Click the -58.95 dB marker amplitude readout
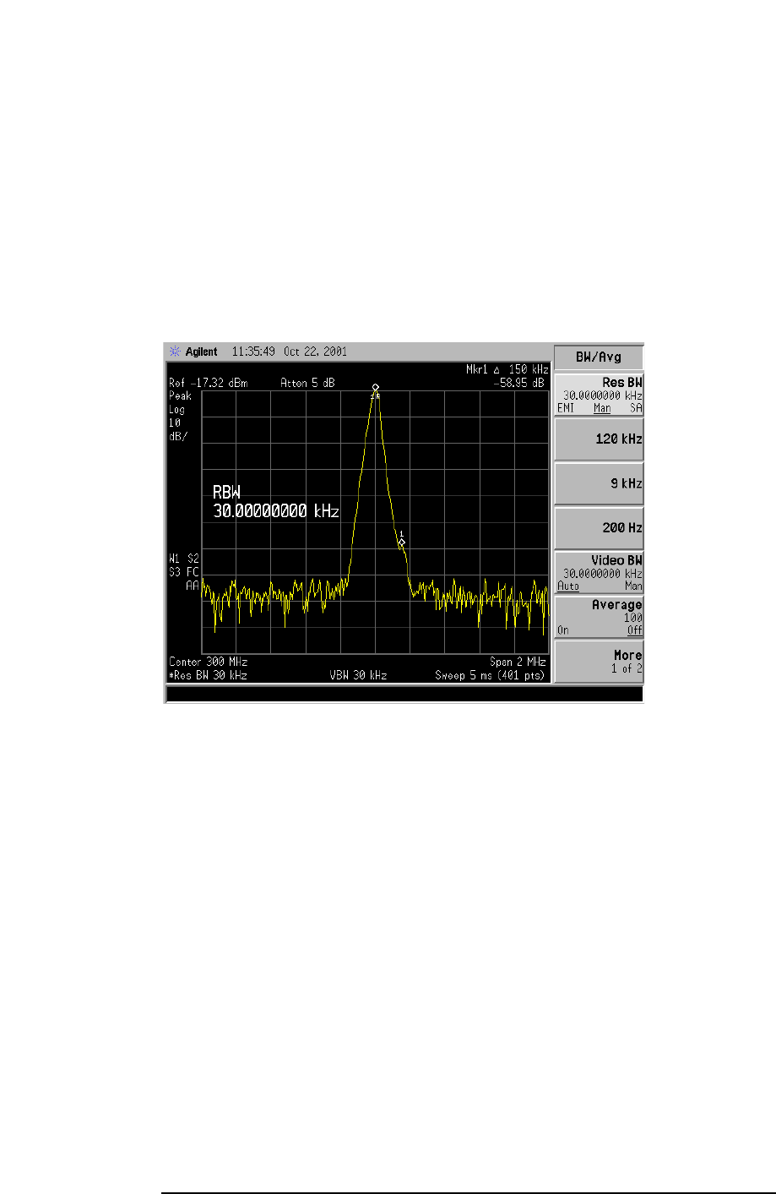The image size is (776, 1194). [x=520, y=382]
